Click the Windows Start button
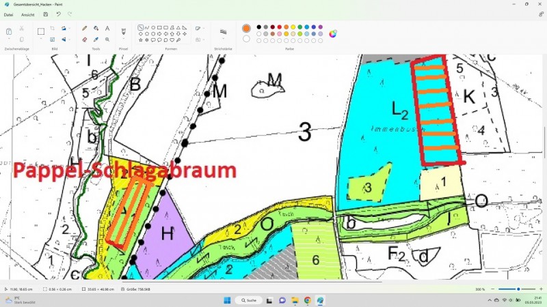The height and width of the screenshot is (307, 547). coord(226,300)
